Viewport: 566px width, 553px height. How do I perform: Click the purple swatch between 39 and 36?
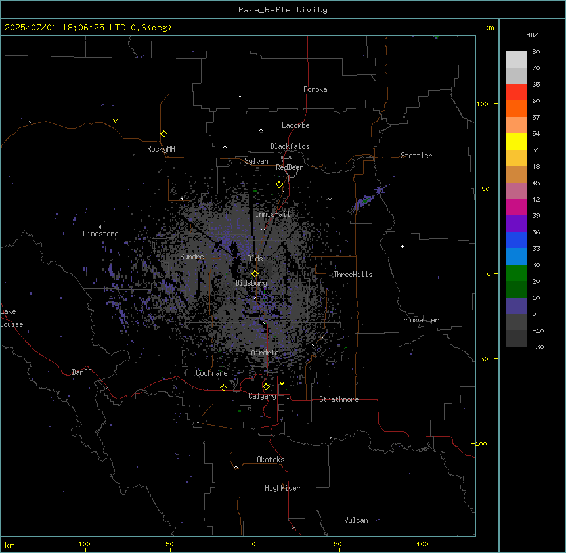click(516, 224)
